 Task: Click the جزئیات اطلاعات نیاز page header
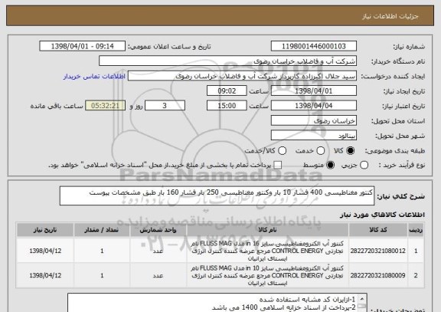point(390,16)
